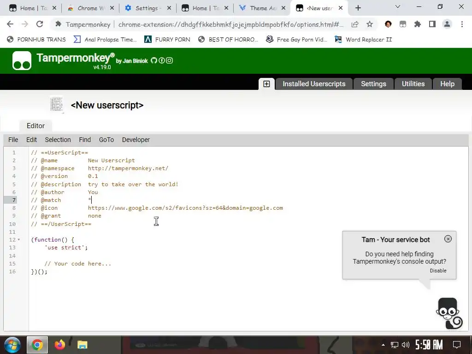
Task: Close the Tam service bot popup
Action: click(x=448, y=239)
